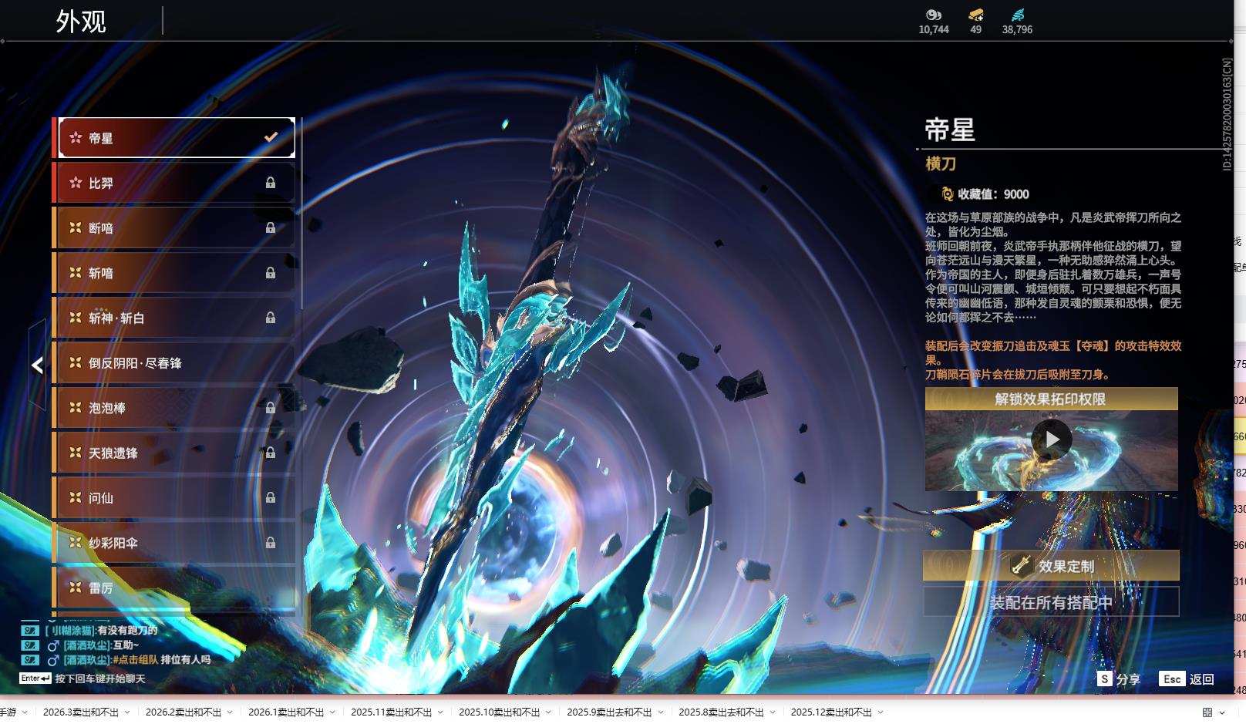The height and width of the screenshot is (724, 1246).
Task: Open dropdown arrow on 2025.12卖出和不出 tab
Action: 880,712
